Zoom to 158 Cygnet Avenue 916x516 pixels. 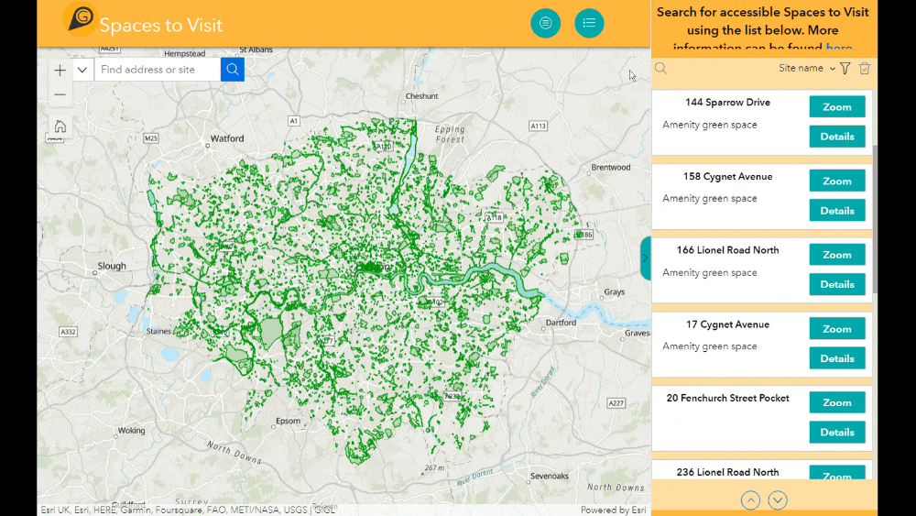coord(837,181)
